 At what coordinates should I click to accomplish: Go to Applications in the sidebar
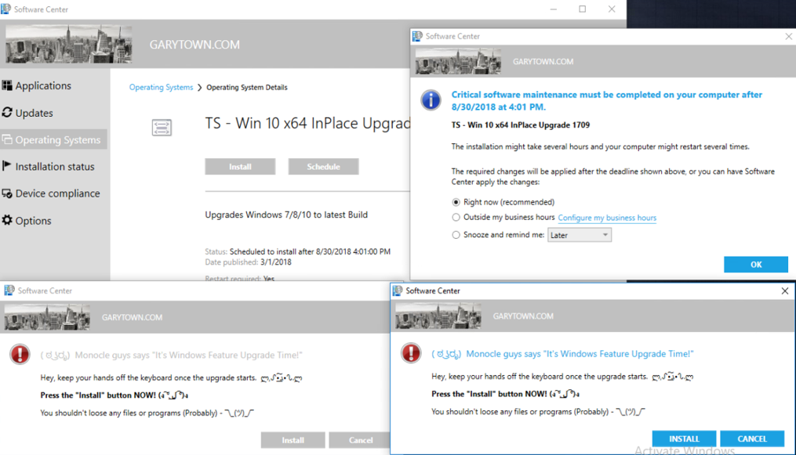[x=43, y=86]
